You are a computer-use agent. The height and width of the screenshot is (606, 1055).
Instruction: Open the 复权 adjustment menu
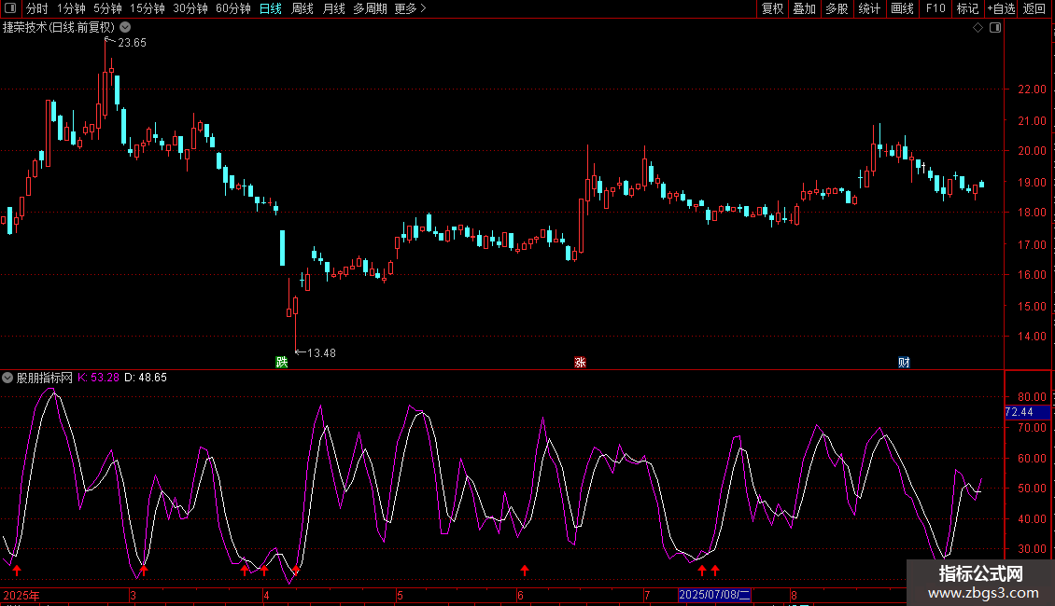coord(772,8)
